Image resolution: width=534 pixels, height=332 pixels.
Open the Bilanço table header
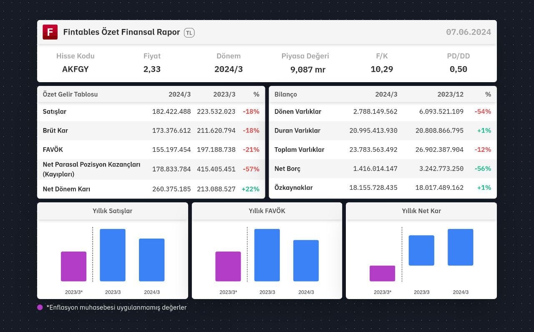tap(286, 94)
